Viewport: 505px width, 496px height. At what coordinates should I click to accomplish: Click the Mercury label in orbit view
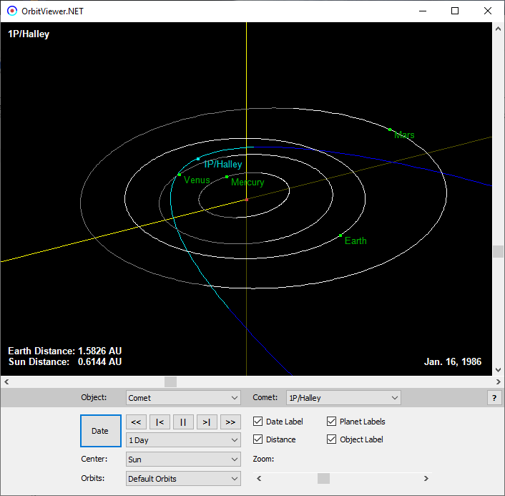tap(247, 182)
